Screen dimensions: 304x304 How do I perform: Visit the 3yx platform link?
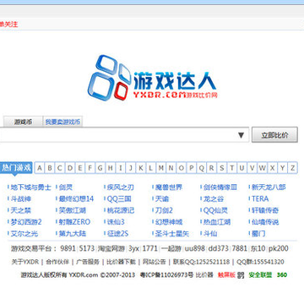[x=133, y=248]
